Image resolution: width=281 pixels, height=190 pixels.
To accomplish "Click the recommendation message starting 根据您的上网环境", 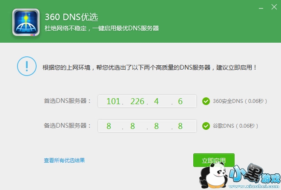I will tap(149, 67).
